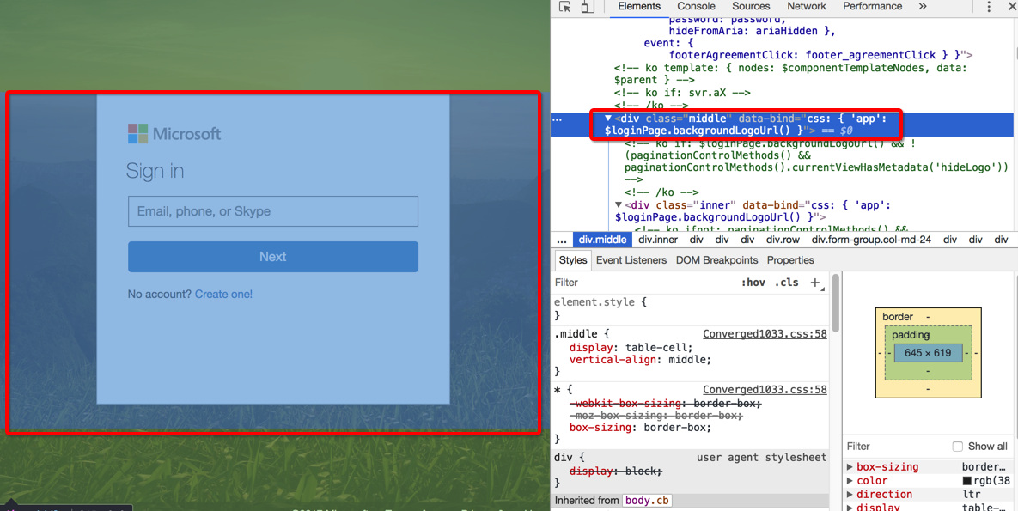Expand the computed direction property
Screen dimensions: 1018x511
point(850,495)
